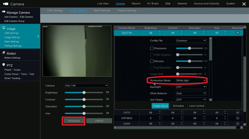The width and height of the screenshot is (249, 139).
Task: Expand advanced settings for O4T8 row
Action: click(237, 112)
